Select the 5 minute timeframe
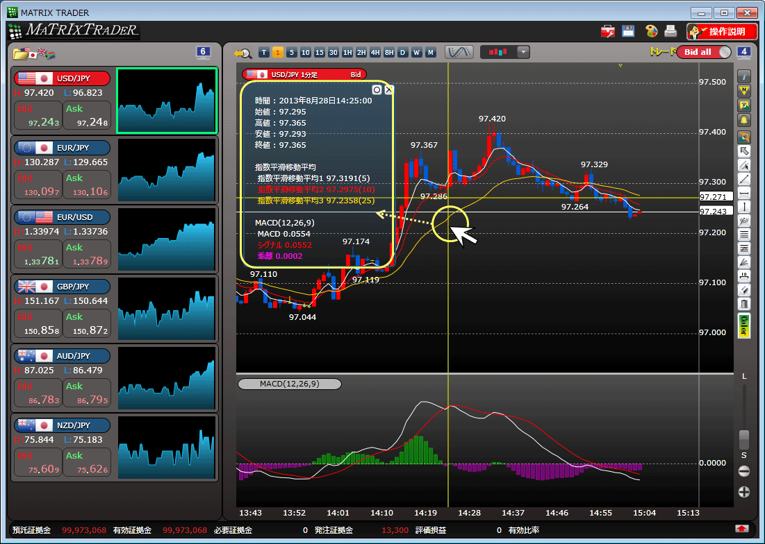 [292, 53]
